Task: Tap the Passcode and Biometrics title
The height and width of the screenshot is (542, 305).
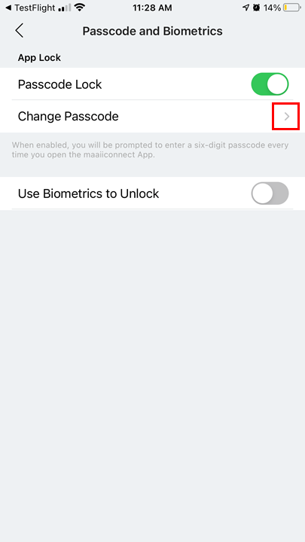Action: tap(152, 31)
